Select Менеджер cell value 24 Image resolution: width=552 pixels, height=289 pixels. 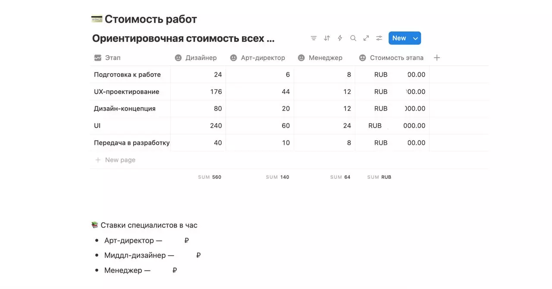(x=325, y=126)
